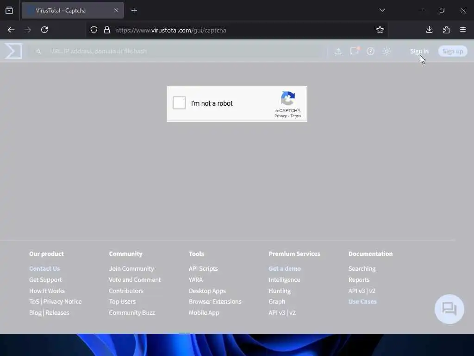Open the extensions puzzle icon
Screen dimensions: 474x356
(x=446, y=30)
